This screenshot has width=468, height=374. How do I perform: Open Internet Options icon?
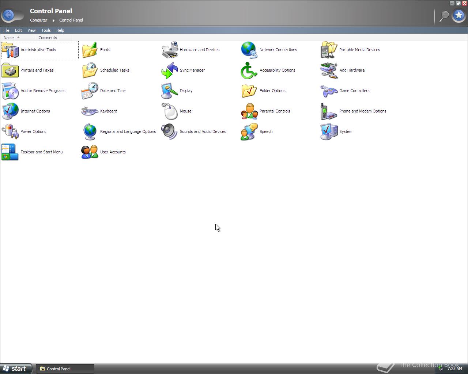tap(10, 111)
